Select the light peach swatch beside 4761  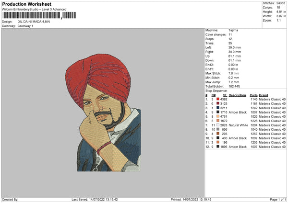[218, 116]
